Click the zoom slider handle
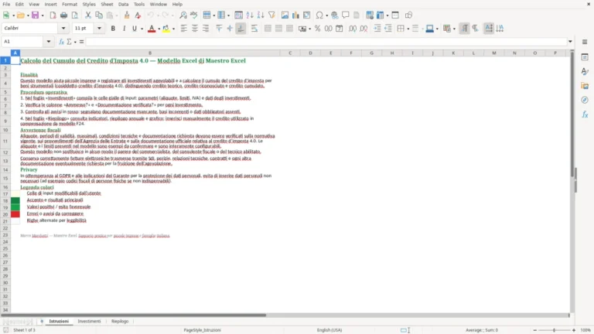 (554, 330)
